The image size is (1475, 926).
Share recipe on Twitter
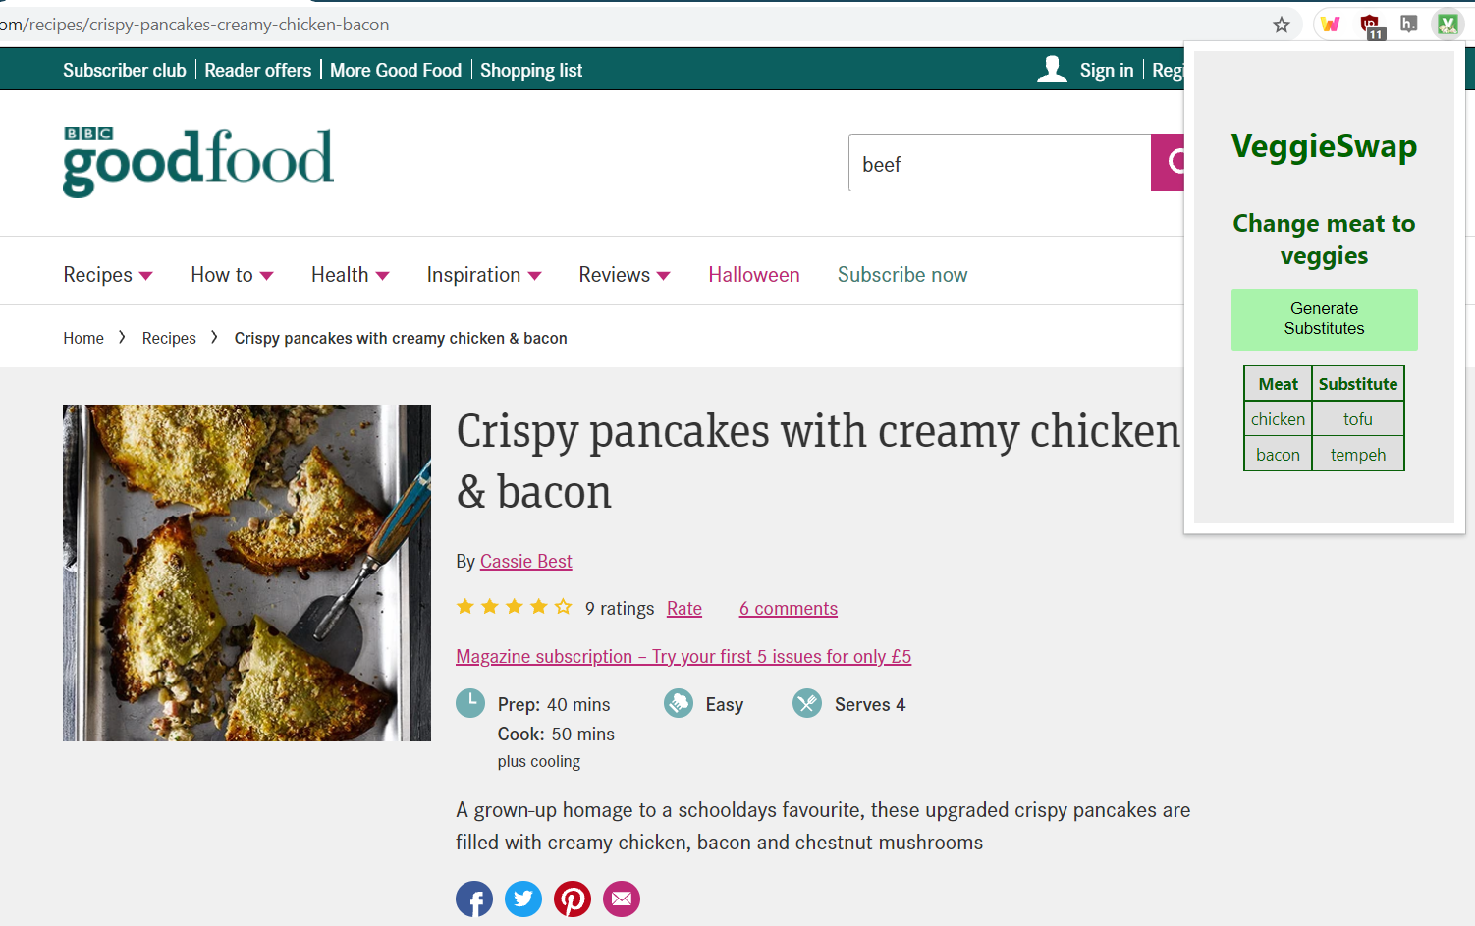(523, 899)
